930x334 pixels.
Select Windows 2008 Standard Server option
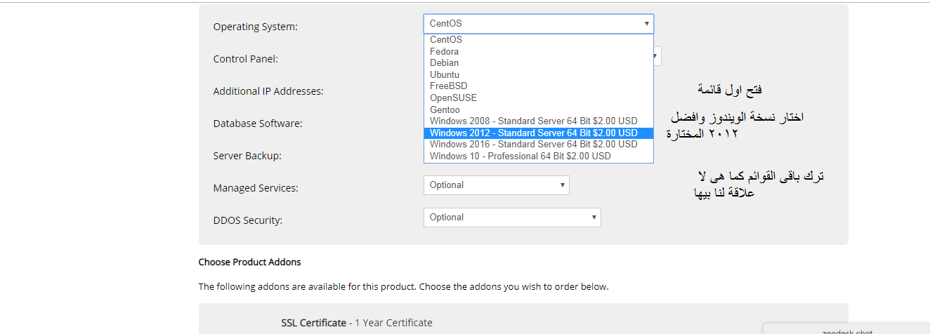click(533, 121)
